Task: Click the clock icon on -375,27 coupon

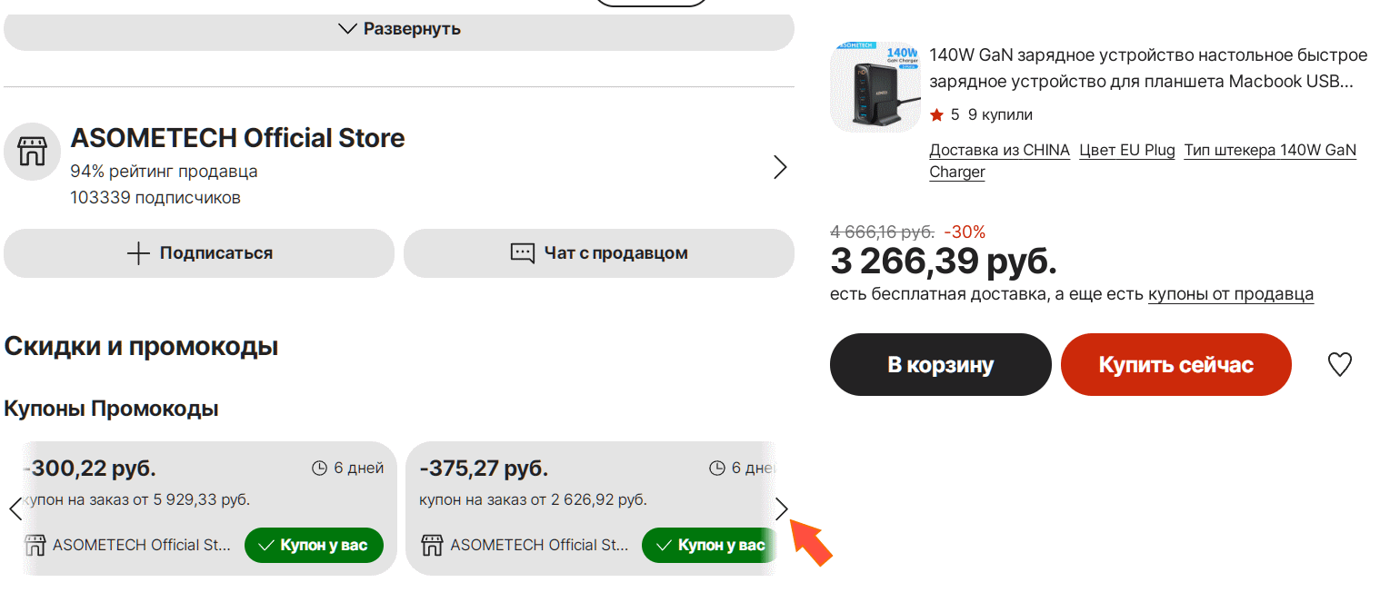Action: (716, 469)
